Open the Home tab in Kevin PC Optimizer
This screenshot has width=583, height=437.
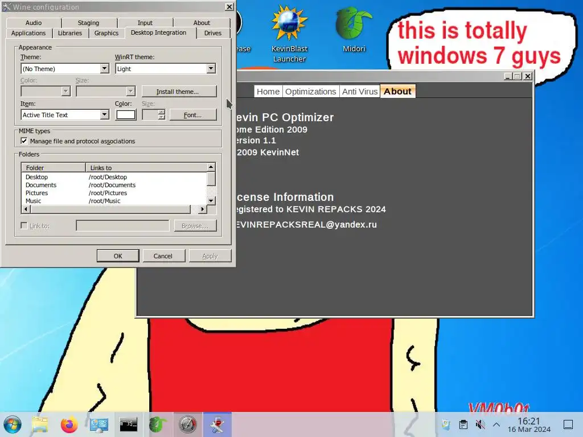point(268,92)
